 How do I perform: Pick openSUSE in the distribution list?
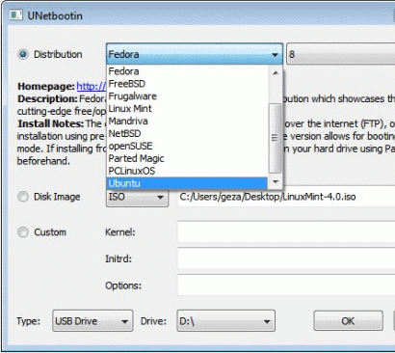point(187,146)
